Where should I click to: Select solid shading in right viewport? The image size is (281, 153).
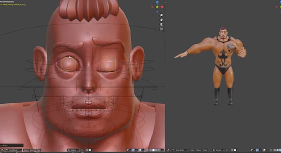[277, 150]
